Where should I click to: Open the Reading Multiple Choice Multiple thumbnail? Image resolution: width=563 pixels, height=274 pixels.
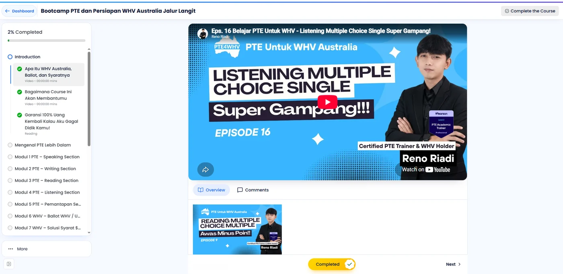pyautogui.click(x=237, y=229)
